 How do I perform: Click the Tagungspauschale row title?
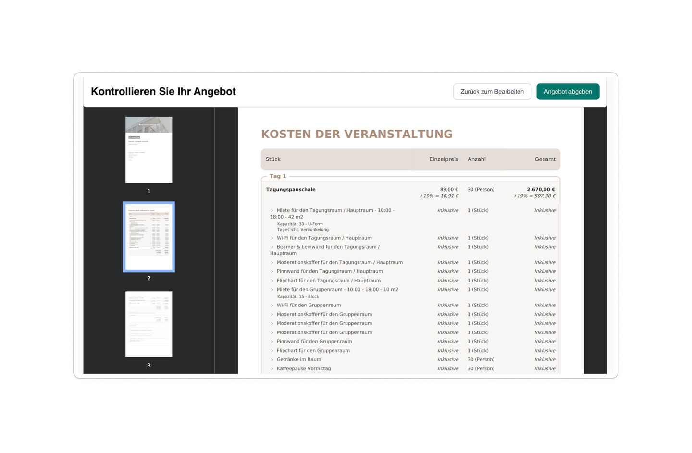tap(291, 189)
